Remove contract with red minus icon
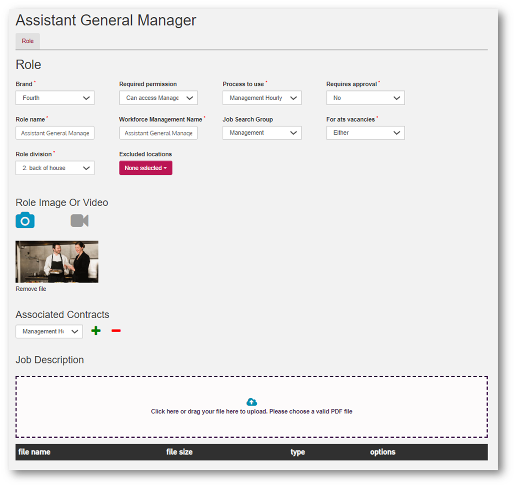Viewport: 516px width, 485px height. point(116,331)
